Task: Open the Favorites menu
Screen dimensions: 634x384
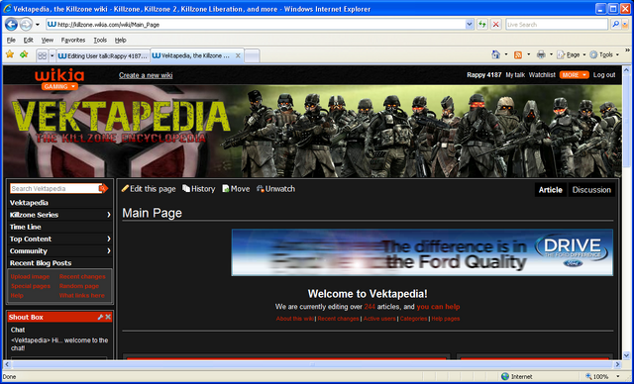Action: [73, 40]
